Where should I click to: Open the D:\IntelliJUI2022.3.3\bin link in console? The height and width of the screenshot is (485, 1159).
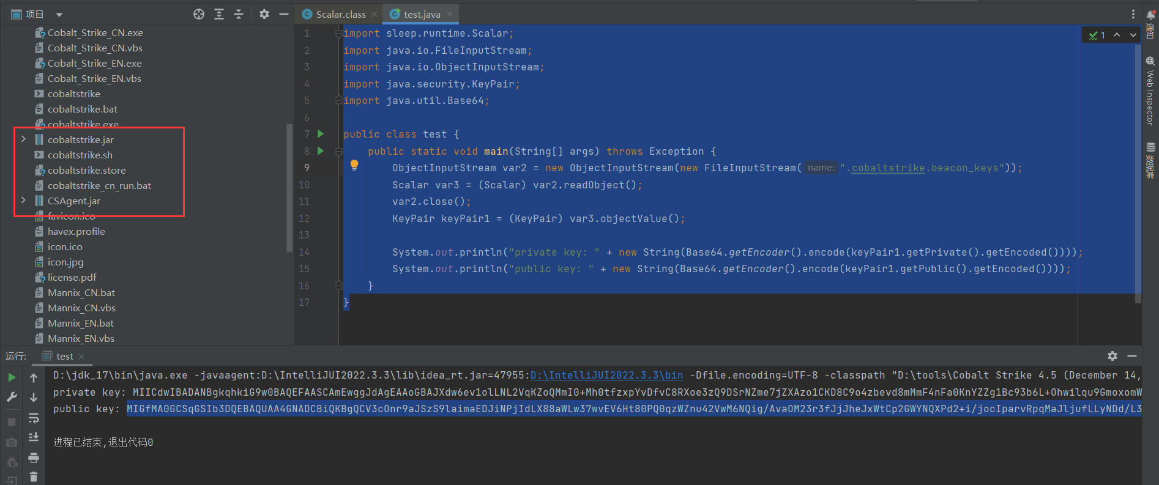pyautogui.click(x=606, y=375)
